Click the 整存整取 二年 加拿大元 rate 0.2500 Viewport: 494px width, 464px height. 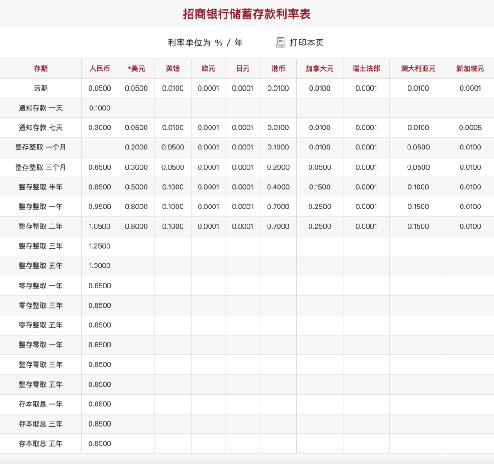(319, 226)
